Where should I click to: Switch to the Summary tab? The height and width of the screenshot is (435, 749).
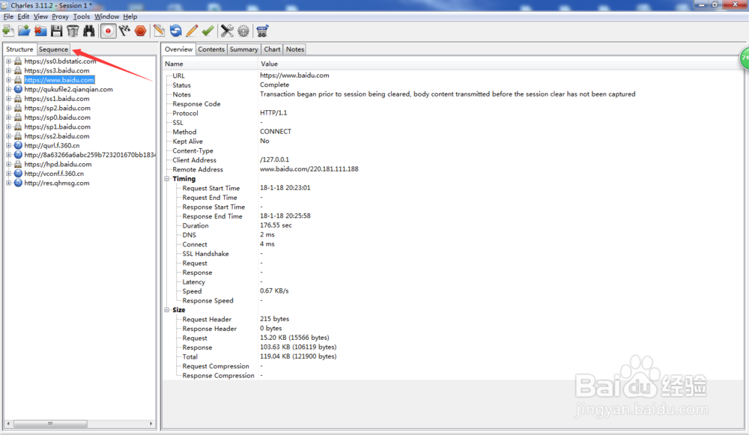point(243,49)
